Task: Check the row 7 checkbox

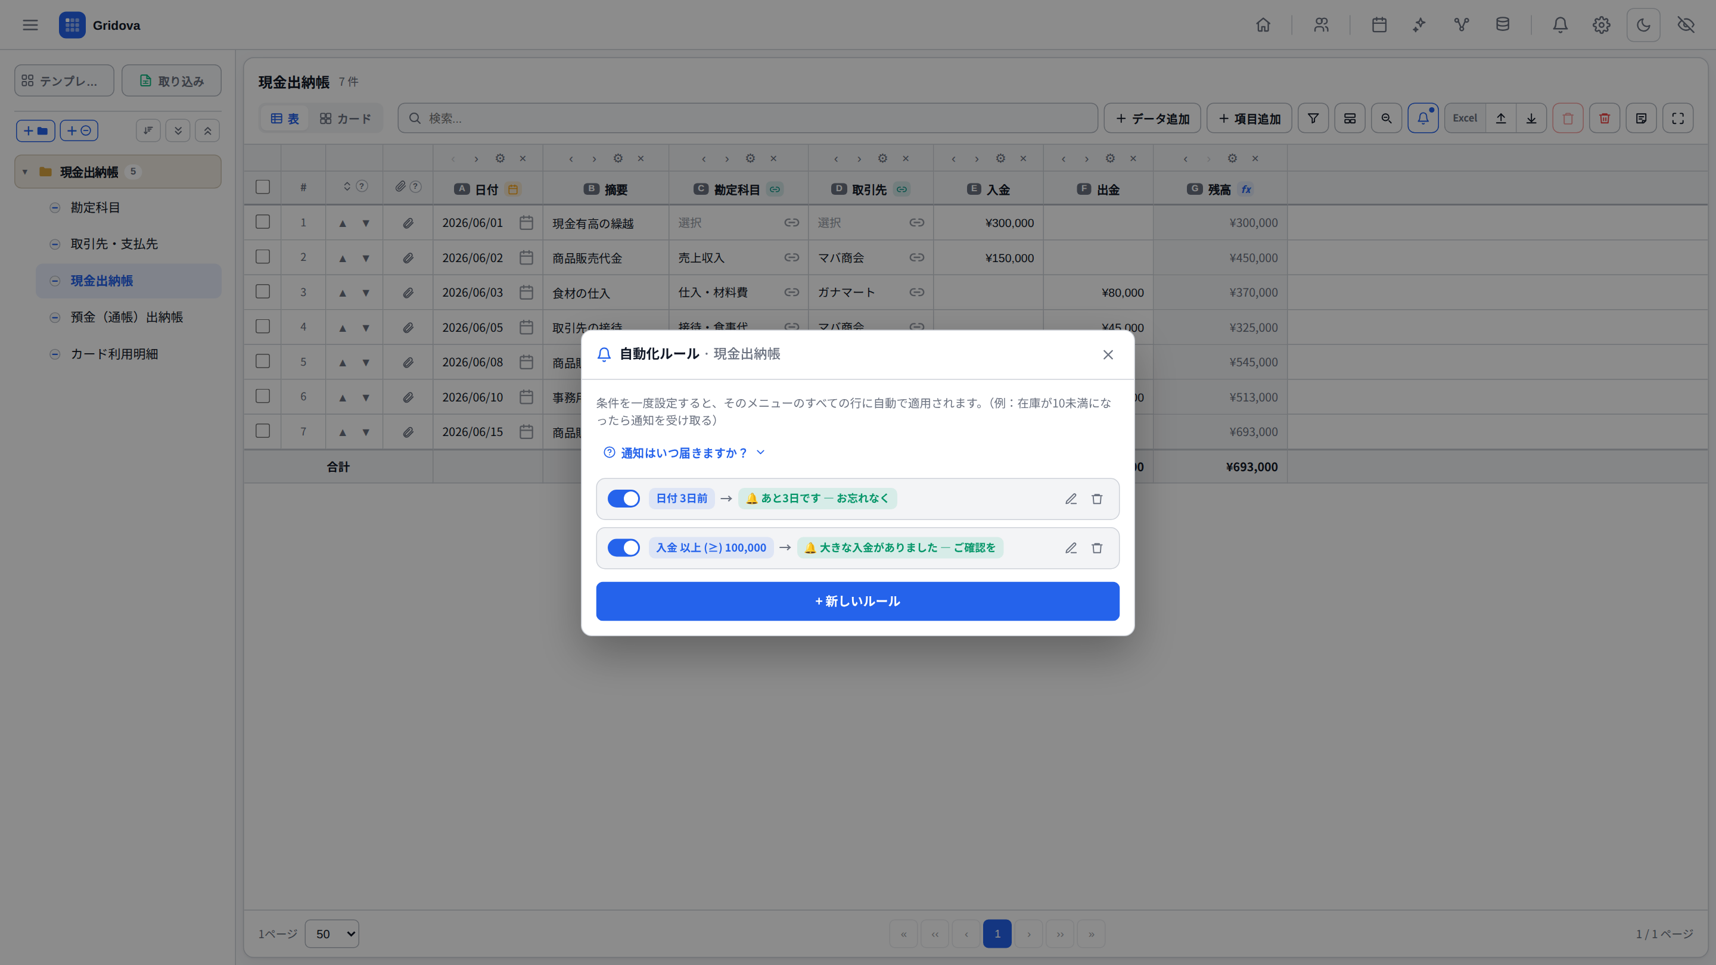Action: click(262, 431)
